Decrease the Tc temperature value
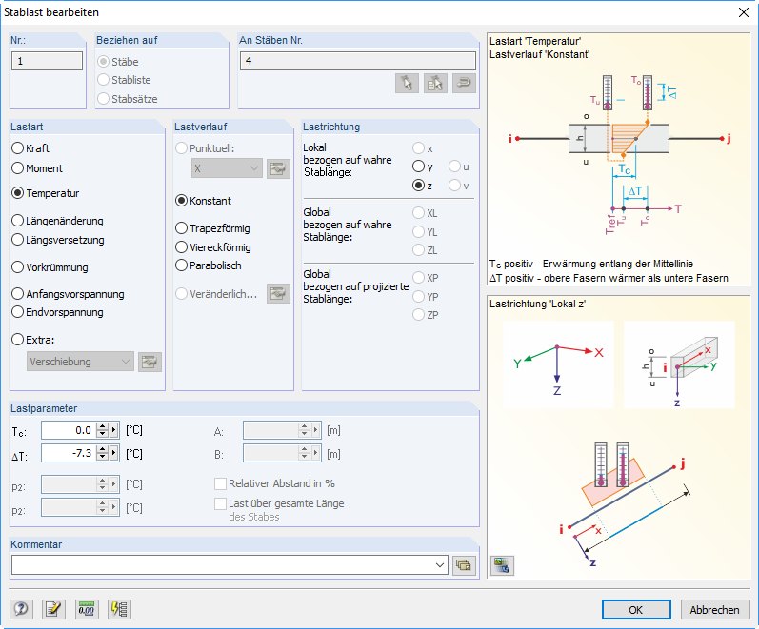Image resolution: width=759 pixels, height=629 pixels. [102, 434]
